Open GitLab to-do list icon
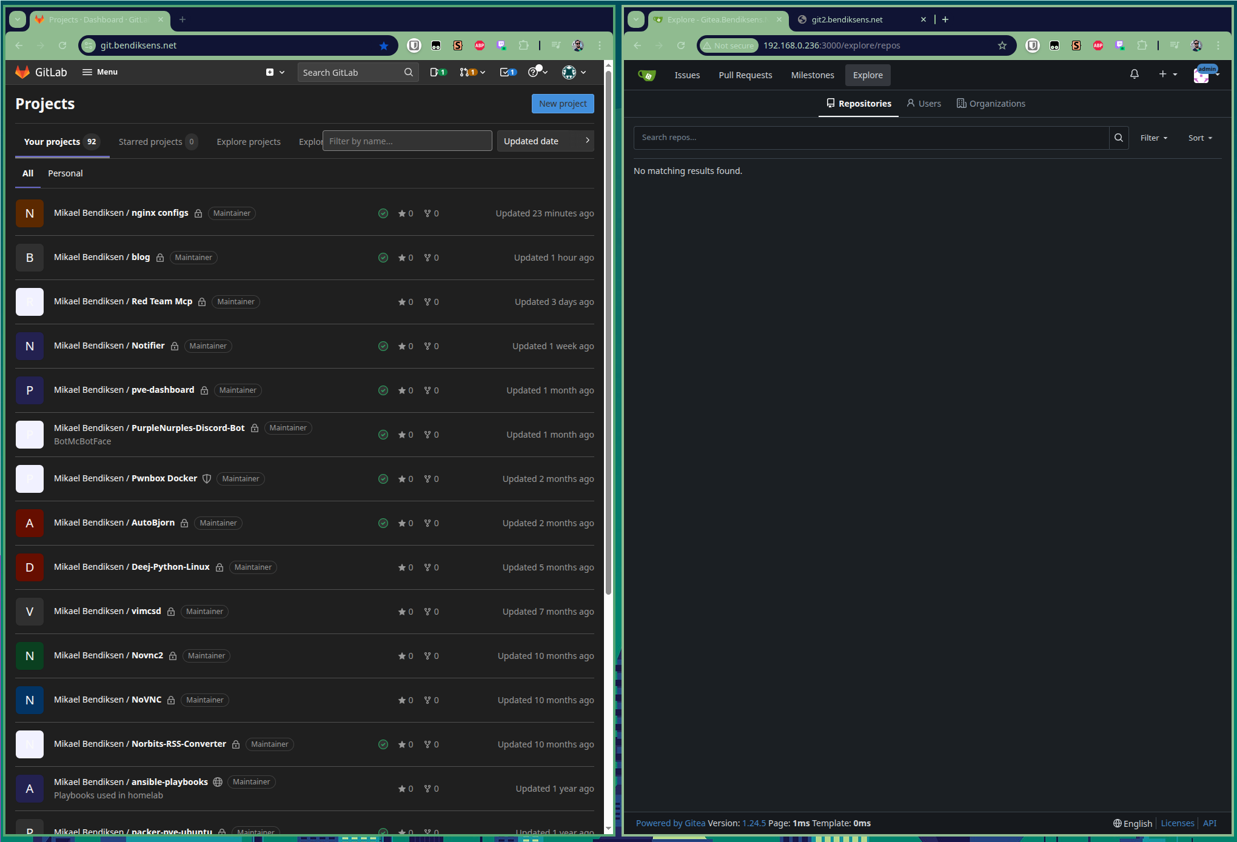1237x842 pixels. 508,72
